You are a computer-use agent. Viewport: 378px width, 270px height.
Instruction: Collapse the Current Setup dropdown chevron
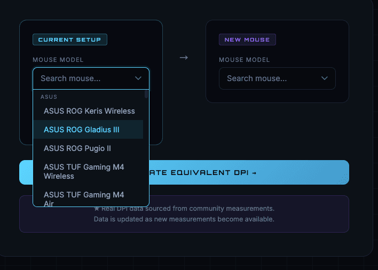click(138, 78)
